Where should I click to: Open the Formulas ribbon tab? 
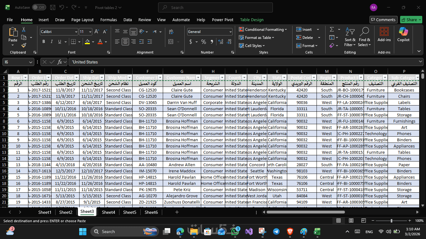coord(109,20)
